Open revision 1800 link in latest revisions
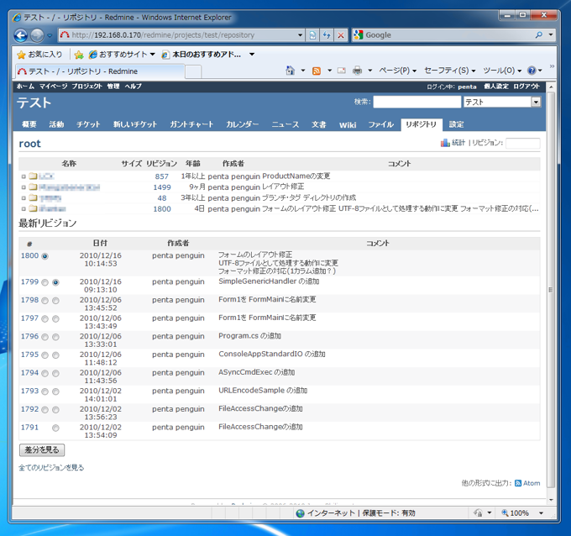The width and height of the screenshot is (571, 536). (x=29, y=255)
